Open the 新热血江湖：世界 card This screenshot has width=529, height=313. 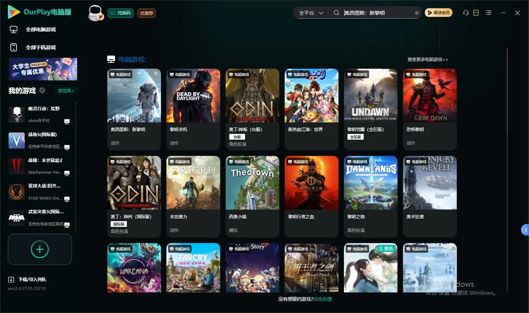[312, 109]
